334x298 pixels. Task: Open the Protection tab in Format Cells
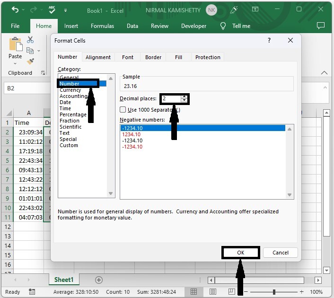[x=208, y=57]
